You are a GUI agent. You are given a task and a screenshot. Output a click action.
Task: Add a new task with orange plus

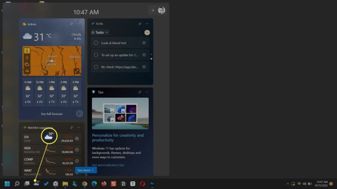point(147,32)
